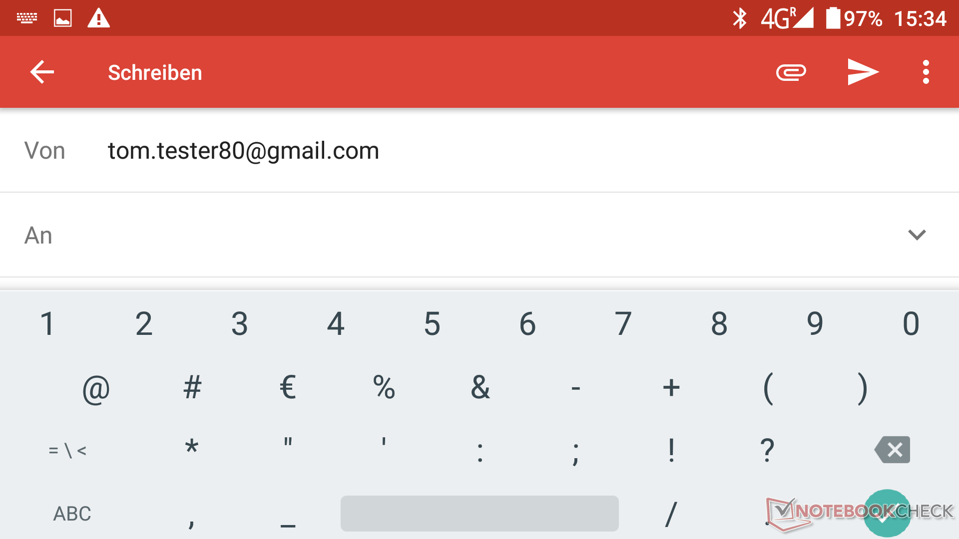Tap the number 5 key
Viewport: 959px width, 539px height.
(x=432, y=323)
